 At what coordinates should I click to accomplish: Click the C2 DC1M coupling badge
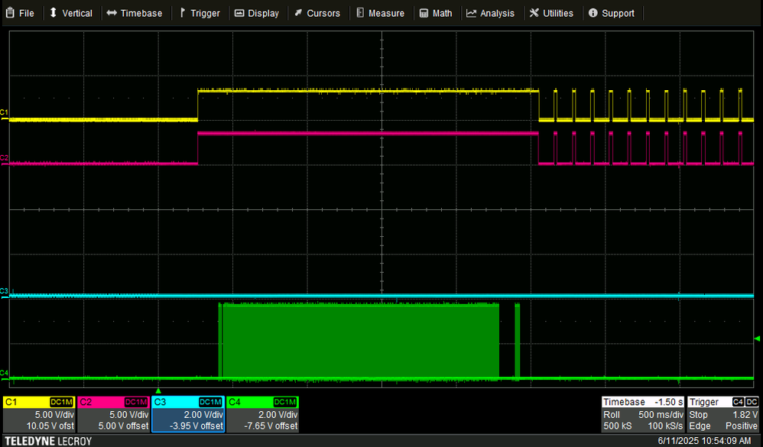coord(136,402)
